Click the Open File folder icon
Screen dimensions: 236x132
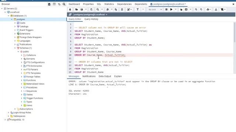click(76, 10)
